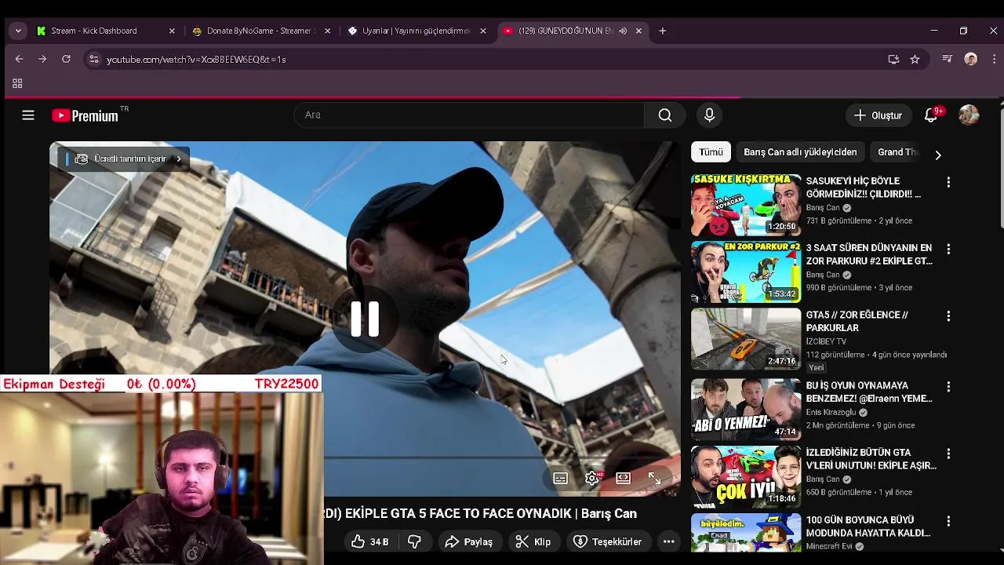Open options for İZLEDİĞİNİZ BÜTÜN GTA video

948,454
